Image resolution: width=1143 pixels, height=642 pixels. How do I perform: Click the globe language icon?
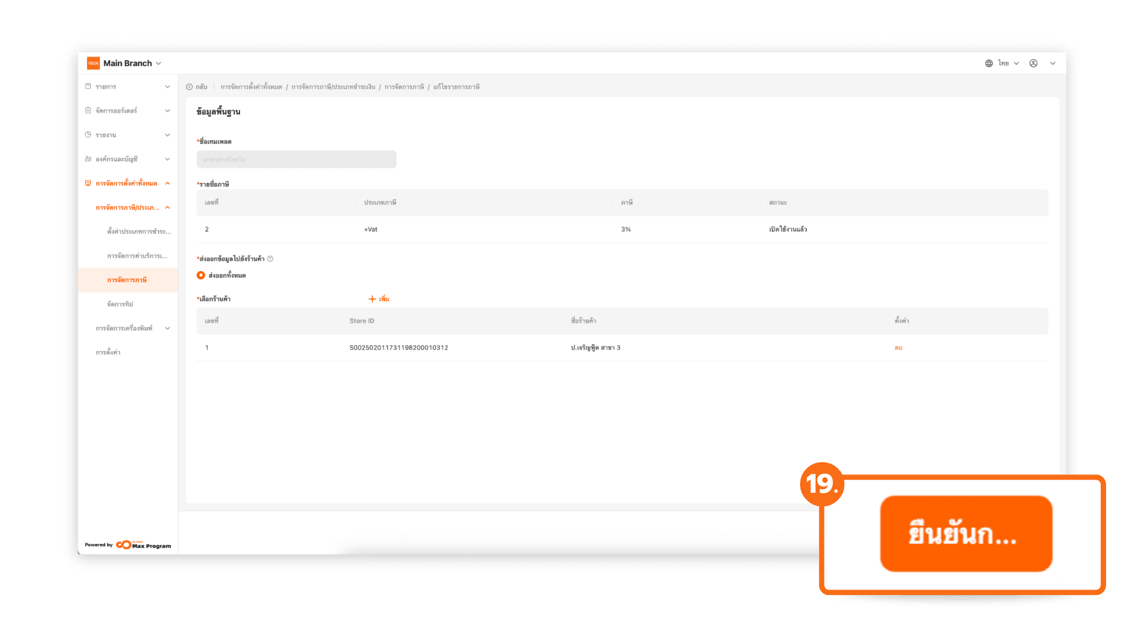(989, 63)
